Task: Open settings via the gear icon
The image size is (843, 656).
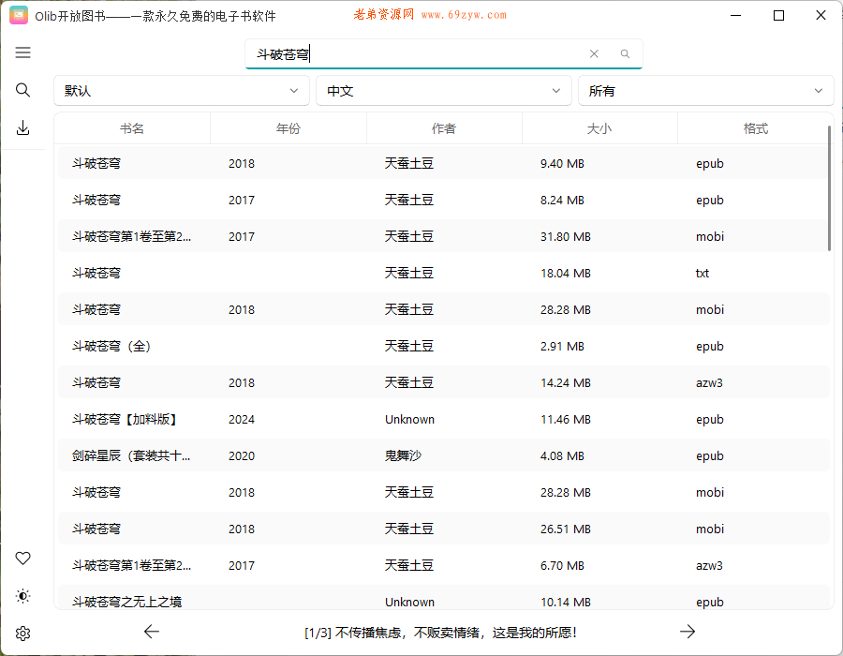Action: tap(22, 633)
